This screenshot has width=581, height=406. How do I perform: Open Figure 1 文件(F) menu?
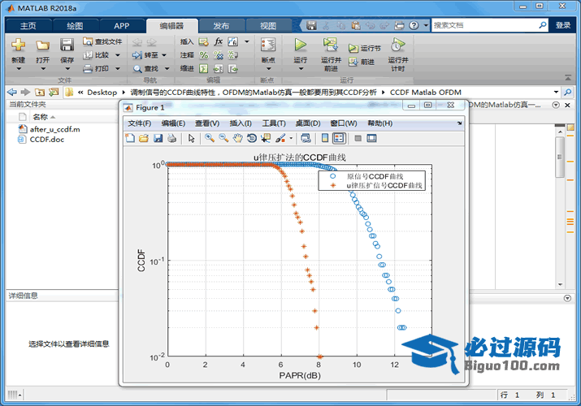pyautogui.click(x=139, y=123)
